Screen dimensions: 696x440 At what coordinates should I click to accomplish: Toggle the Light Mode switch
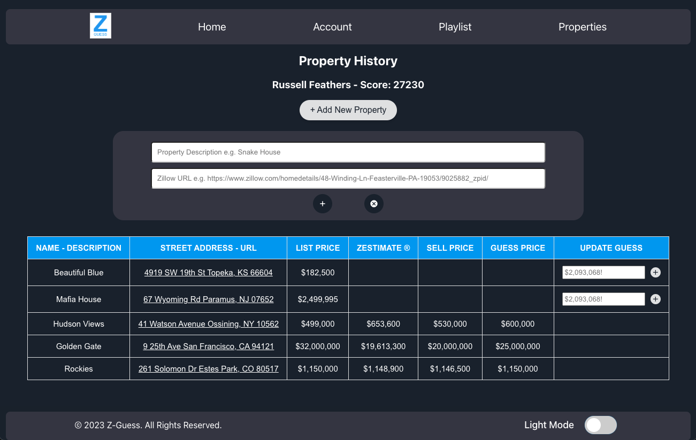(x=600, y=425)
